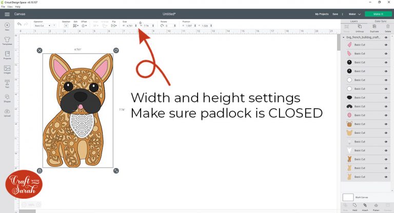The width and height of the screenshot is (394, 213).
Task: Hide the pink oval layer
Action: coord(386,115)
